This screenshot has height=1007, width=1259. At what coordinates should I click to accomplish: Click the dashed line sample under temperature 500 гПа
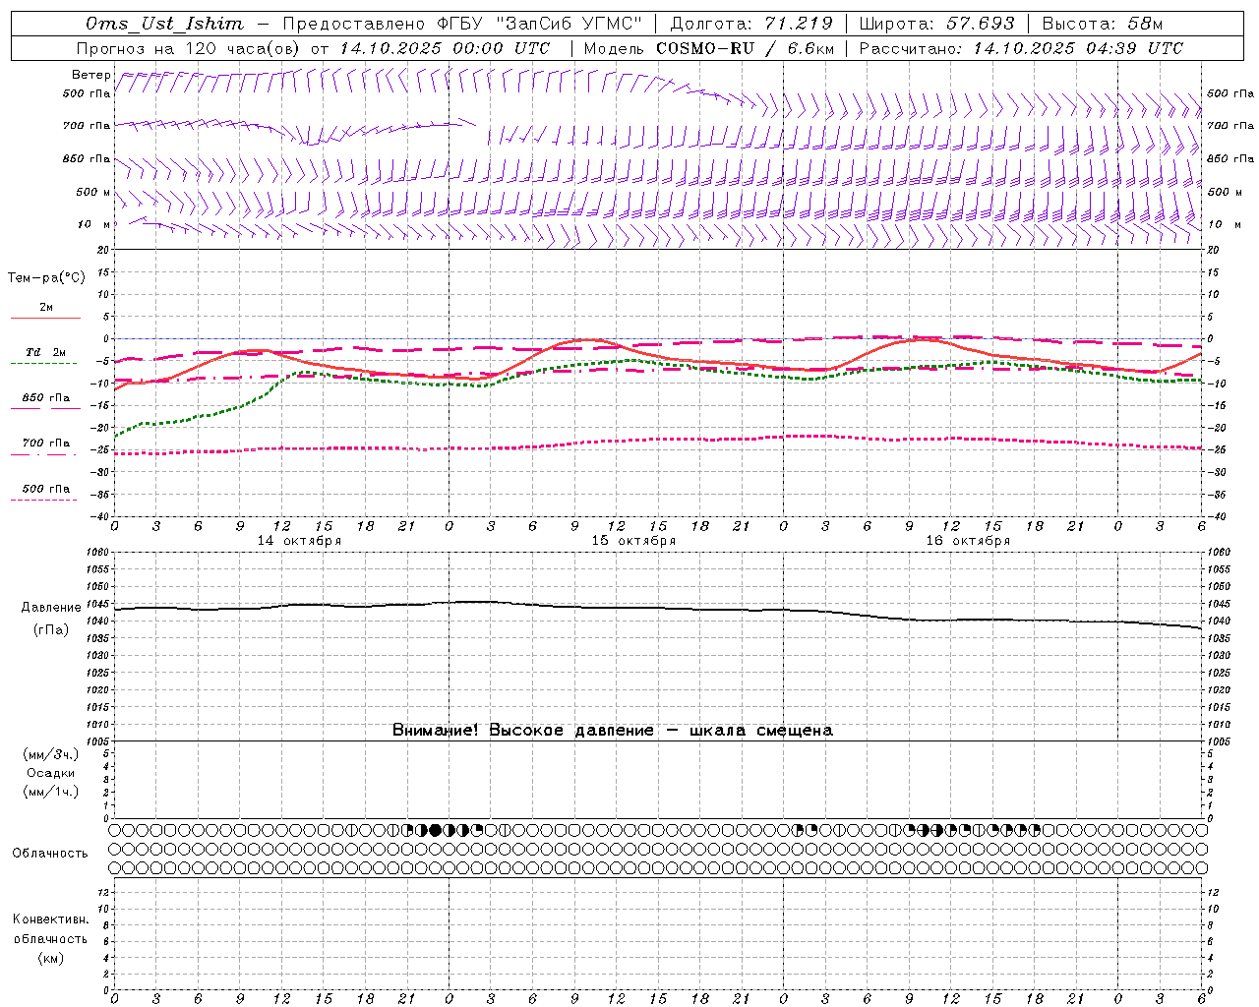click(x=43, y=501)
